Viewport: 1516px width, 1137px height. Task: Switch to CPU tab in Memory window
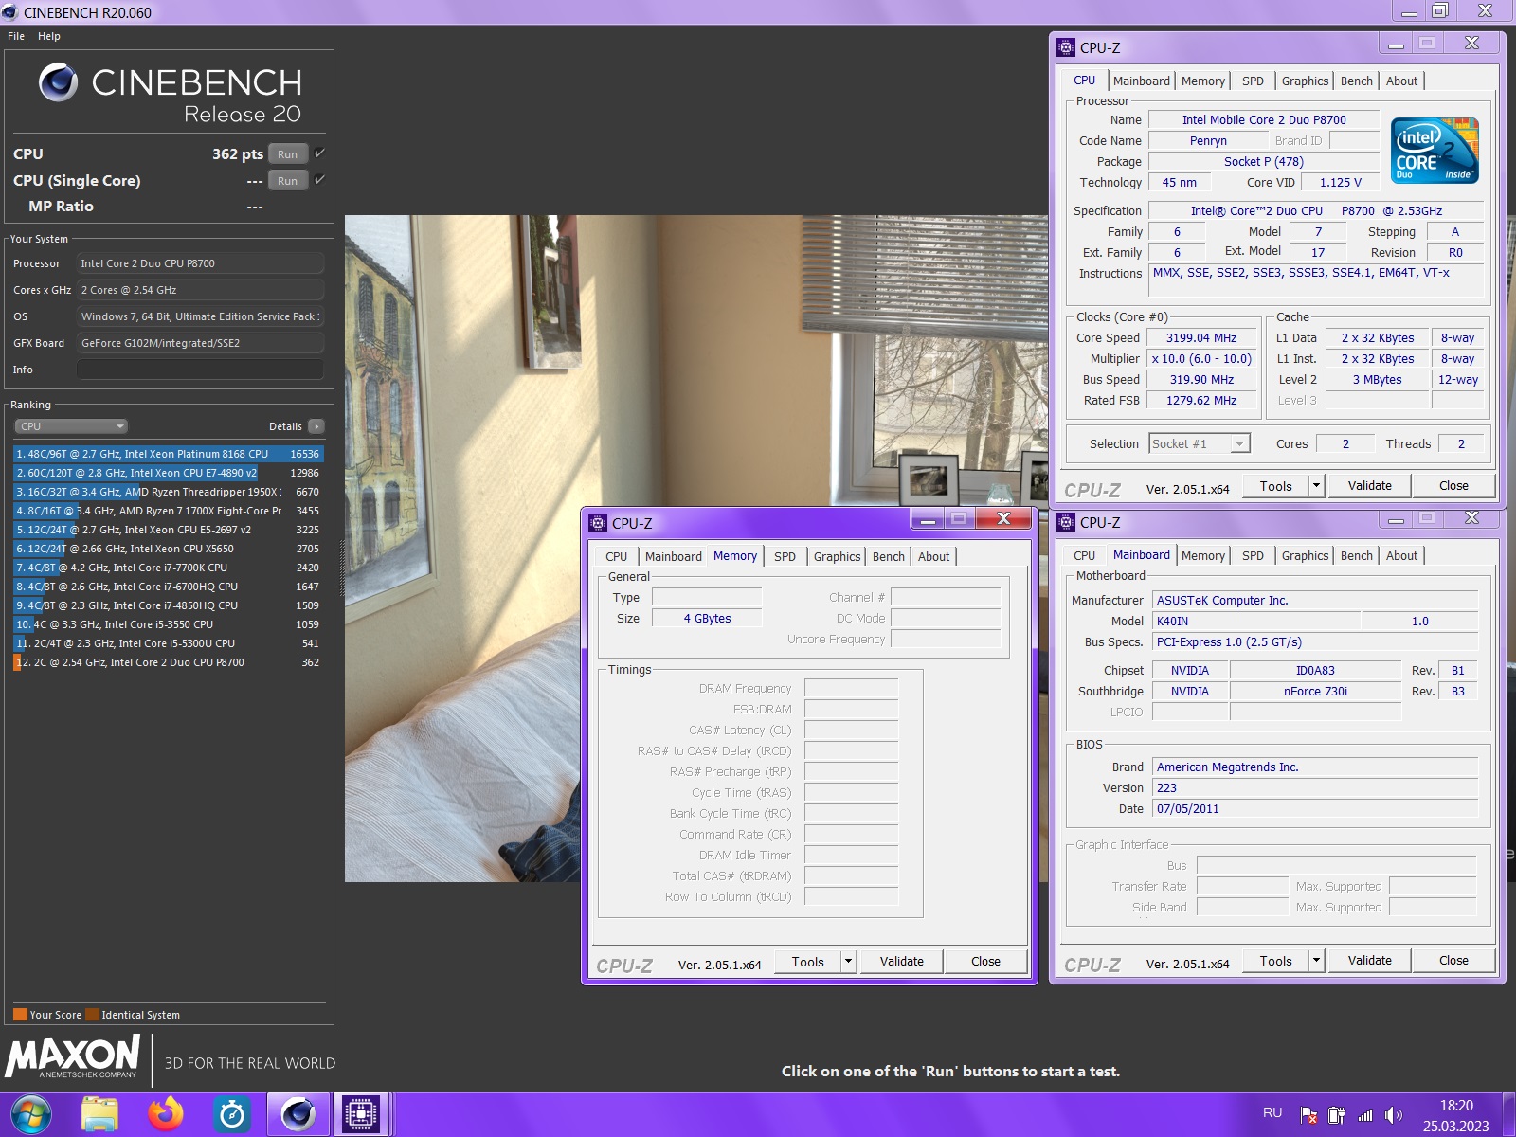(x=616, y=557)
